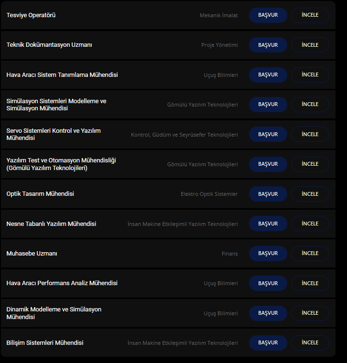Click İNCELE for Simülasyon Sistemleri Modelleme Mühendisi

point(310,105)
